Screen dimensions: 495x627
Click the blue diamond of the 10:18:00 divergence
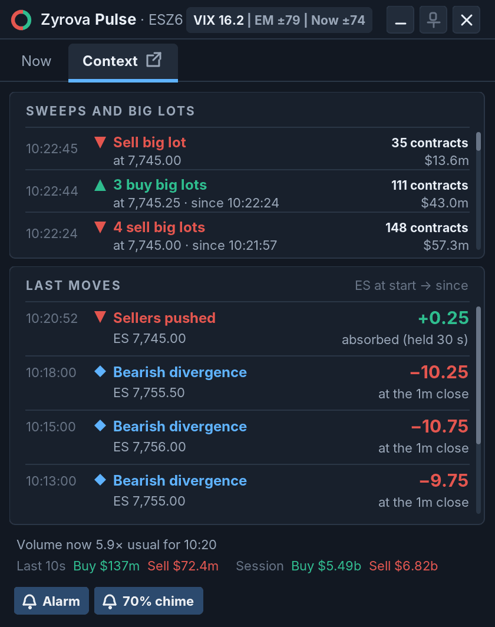[100, 371]
